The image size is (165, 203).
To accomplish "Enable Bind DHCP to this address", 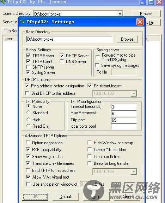I will click(x=27, y=93).
